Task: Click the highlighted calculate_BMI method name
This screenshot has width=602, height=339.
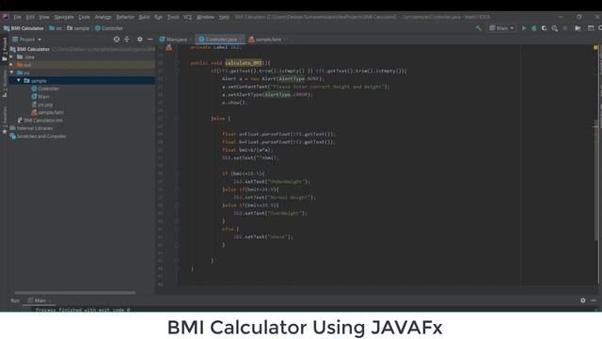Action: click(244, 63)
